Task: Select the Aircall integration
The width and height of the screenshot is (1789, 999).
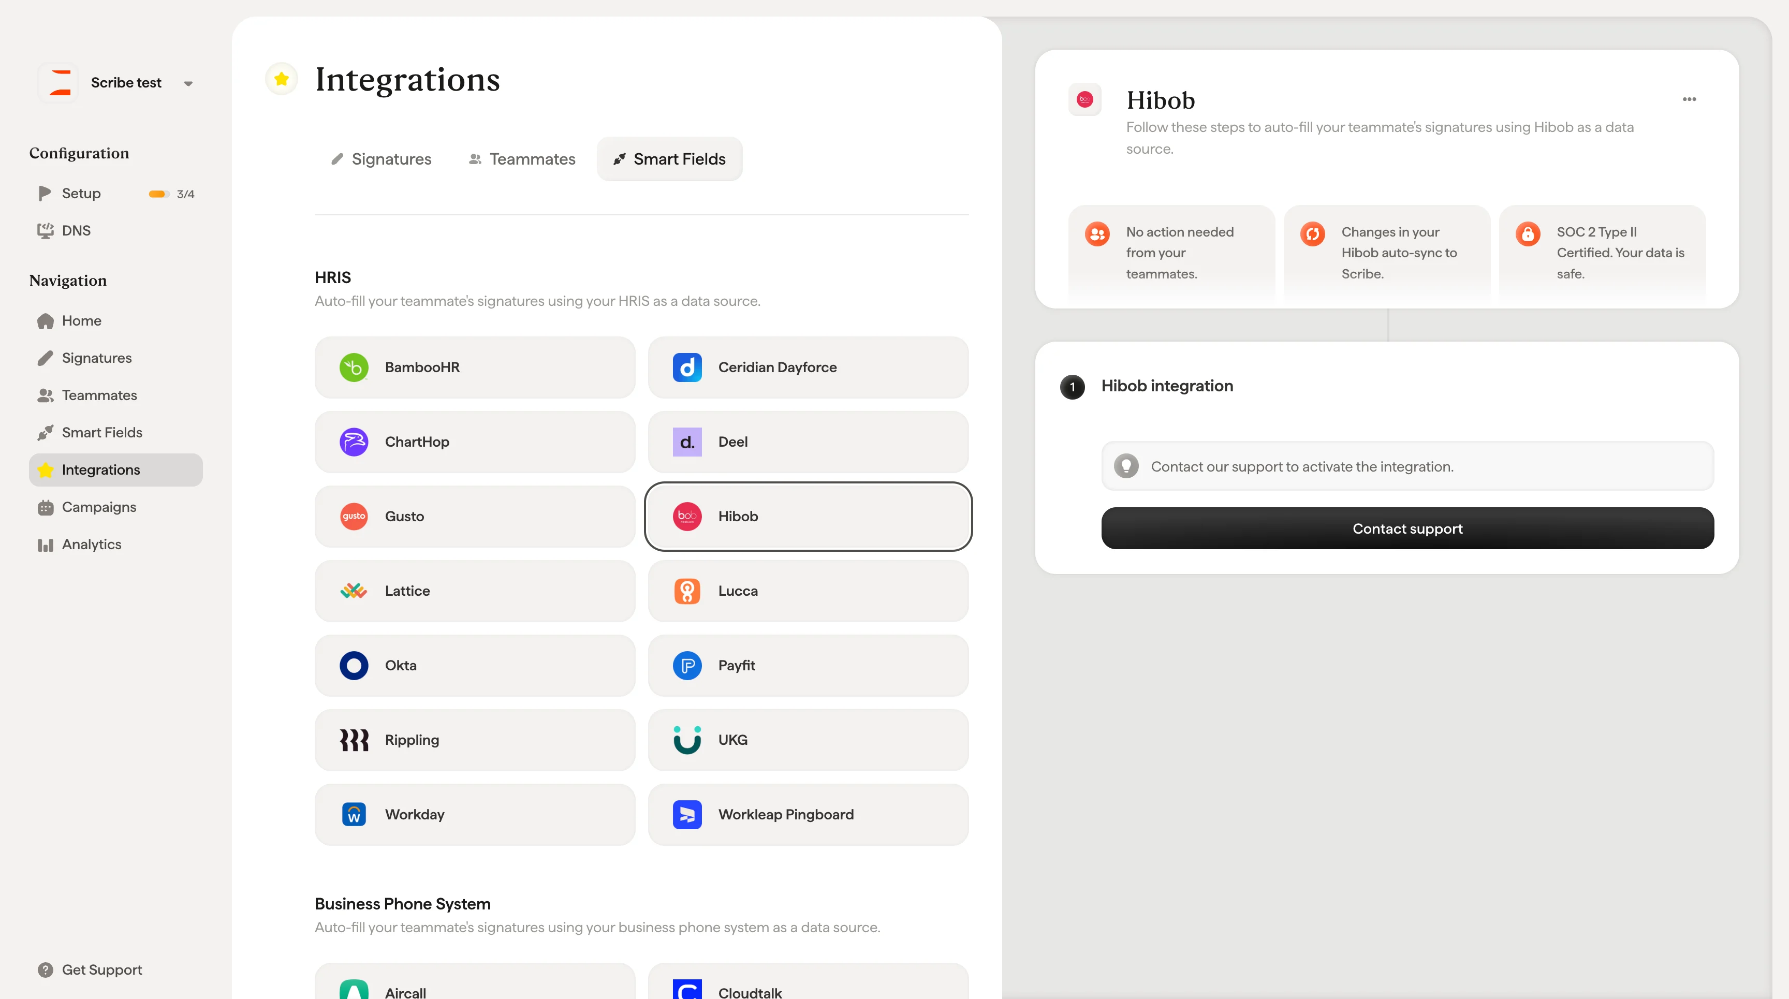Action: point(475,981)
